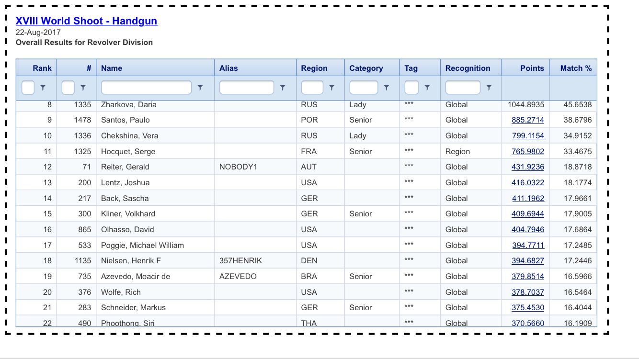Open points link 394.7711 for Poggie
This screenshot has height=359, width=639.
528,246
